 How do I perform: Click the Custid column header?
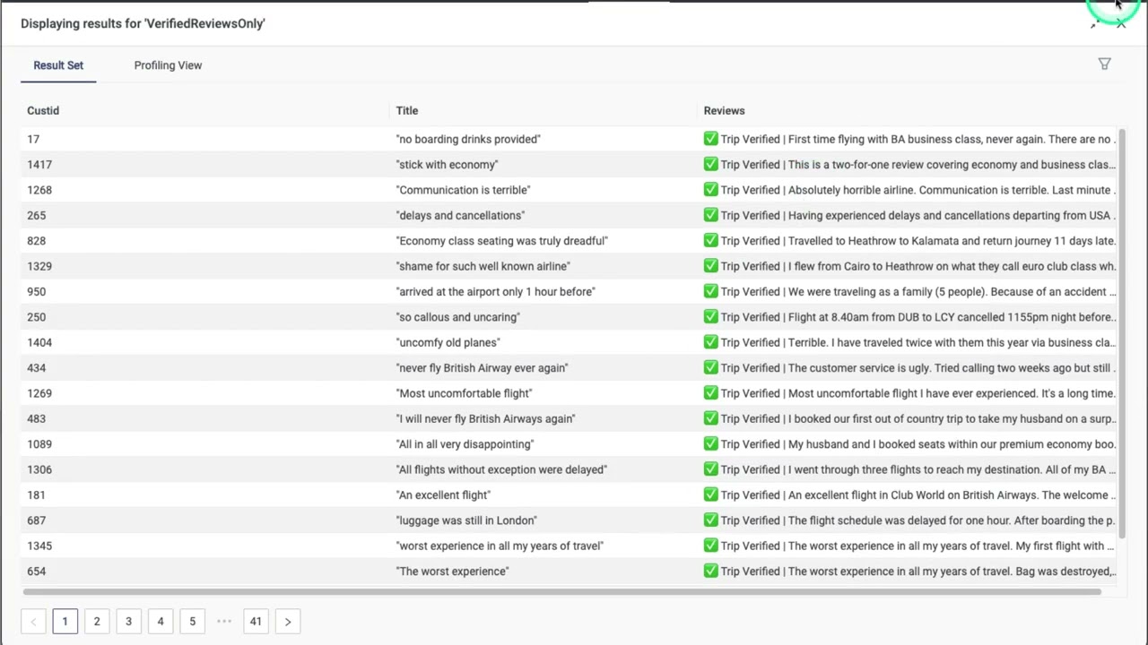click(x=43, y=110)
